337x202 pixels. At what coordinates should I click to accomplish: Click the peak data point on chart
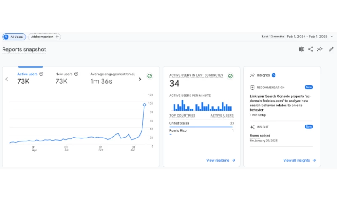tap(144, 104)
